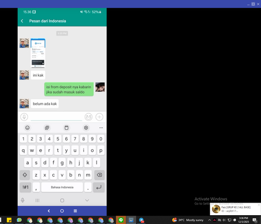Click the Bahasa Indonesia space bar

point(62,187)
